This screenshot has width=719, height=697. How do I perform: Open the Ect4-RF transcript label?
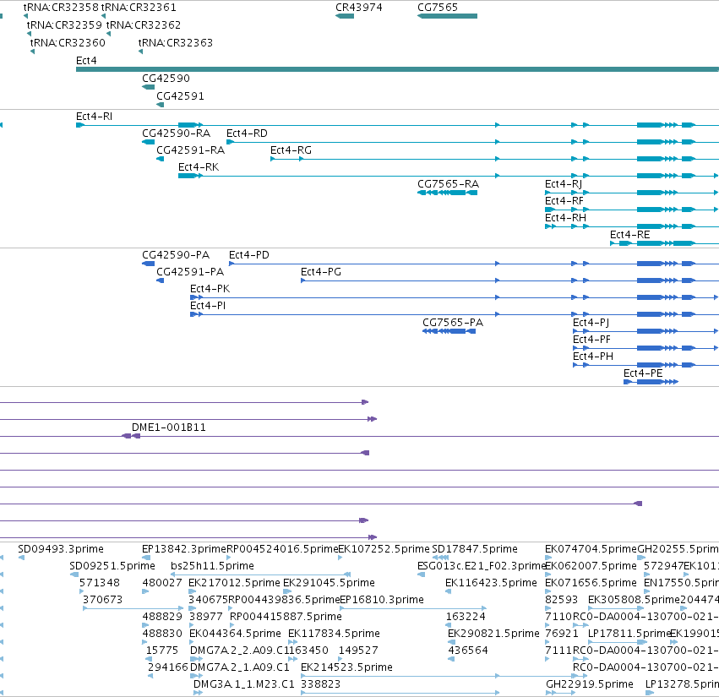[x=564, y=201]
